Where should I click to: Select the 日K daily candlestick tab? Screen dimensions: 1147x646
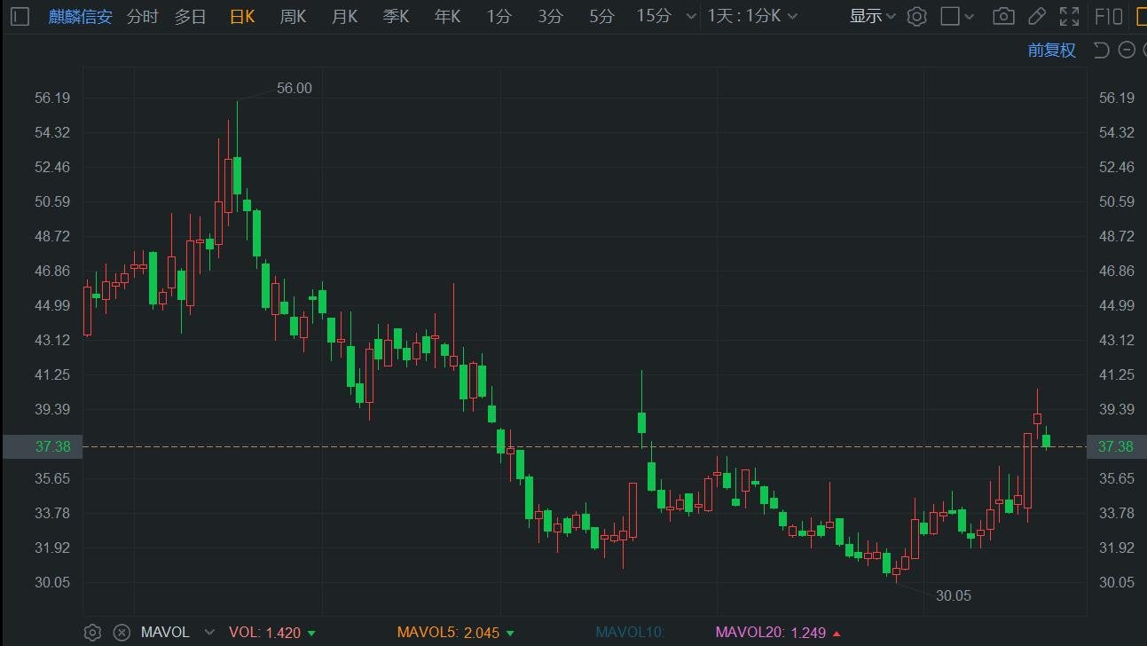coord(242,16)
